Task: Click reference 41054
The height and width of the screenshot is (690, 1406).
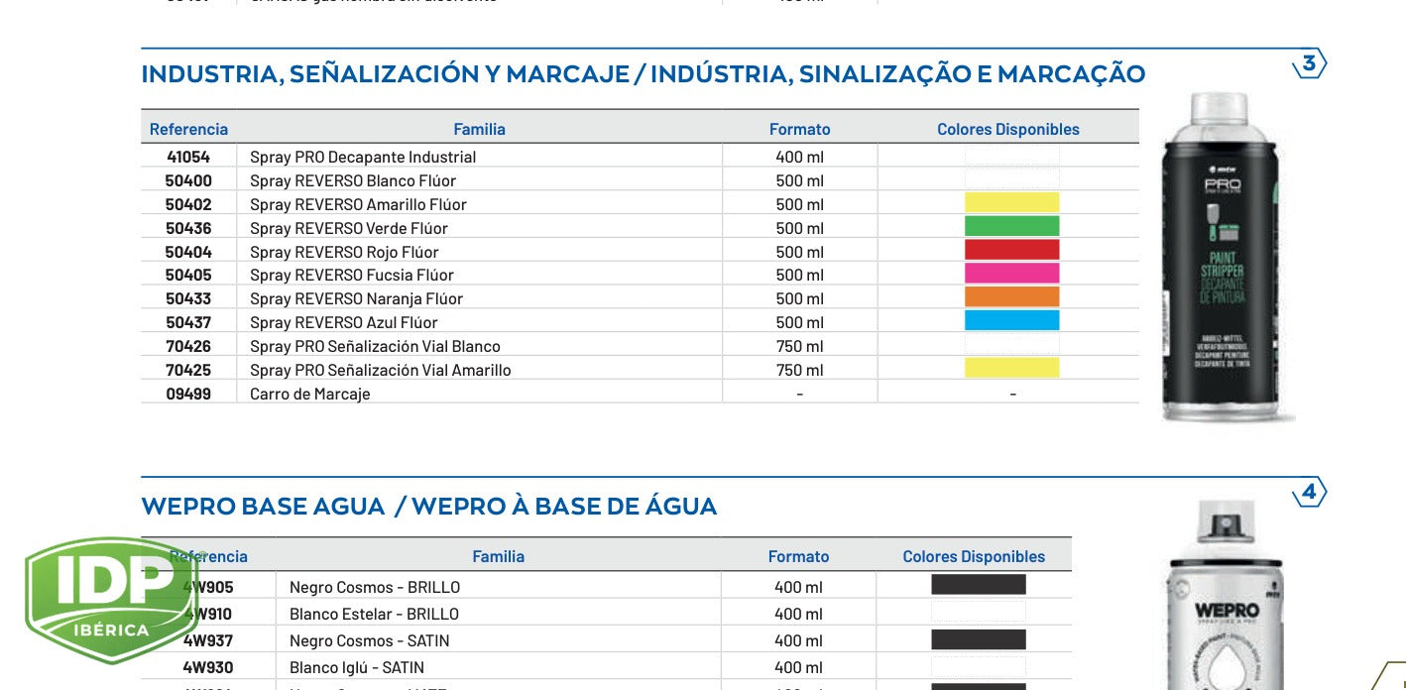Action: (188, 157)
